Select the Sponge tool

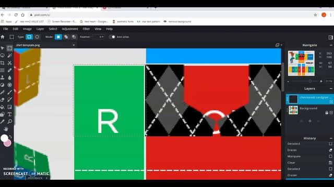click(x=9, y=85)
